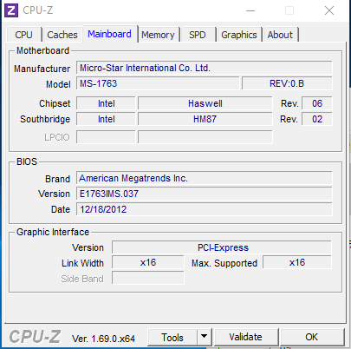
Task: View the Graphics tab
Action: pos(239,35)
